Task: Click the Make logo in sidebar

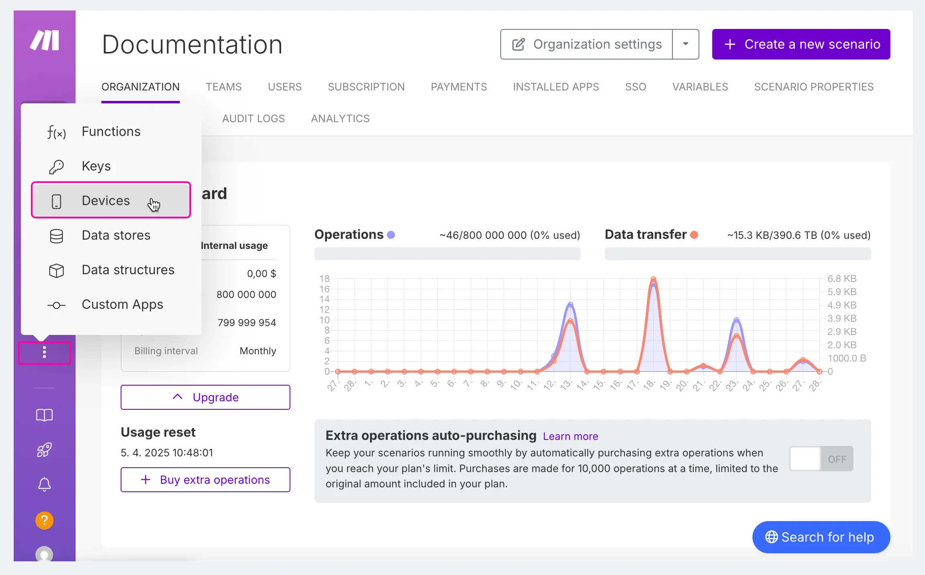Action: pos(44,41)
